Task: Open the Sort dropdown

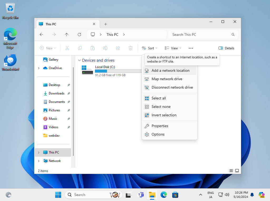Action: coord(150,48)
